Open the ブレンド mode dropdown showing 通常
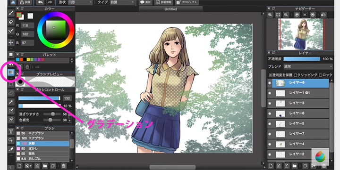Image resolution: width=340 pixels, height=170 pixels. click(x=308, y=66)
